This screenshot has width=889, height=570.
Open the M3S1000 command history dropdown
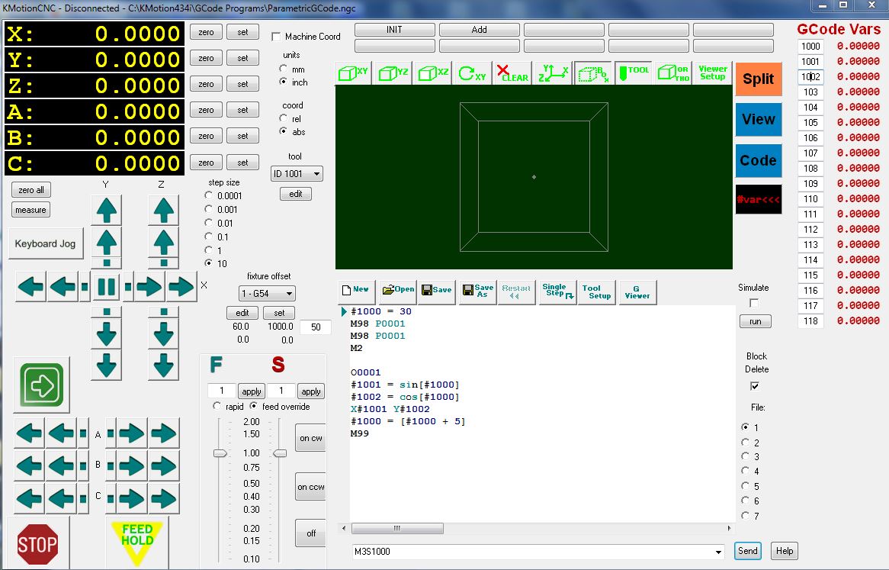click(718, 552)
